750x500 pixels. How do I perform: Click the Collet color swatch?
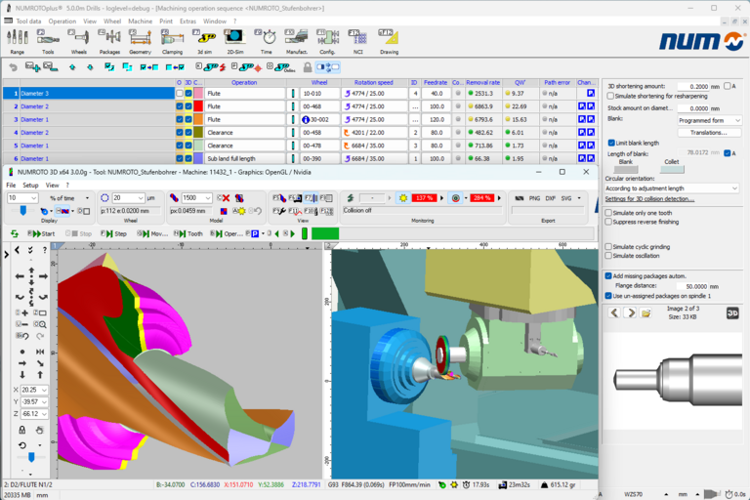(x=672, y=170)
